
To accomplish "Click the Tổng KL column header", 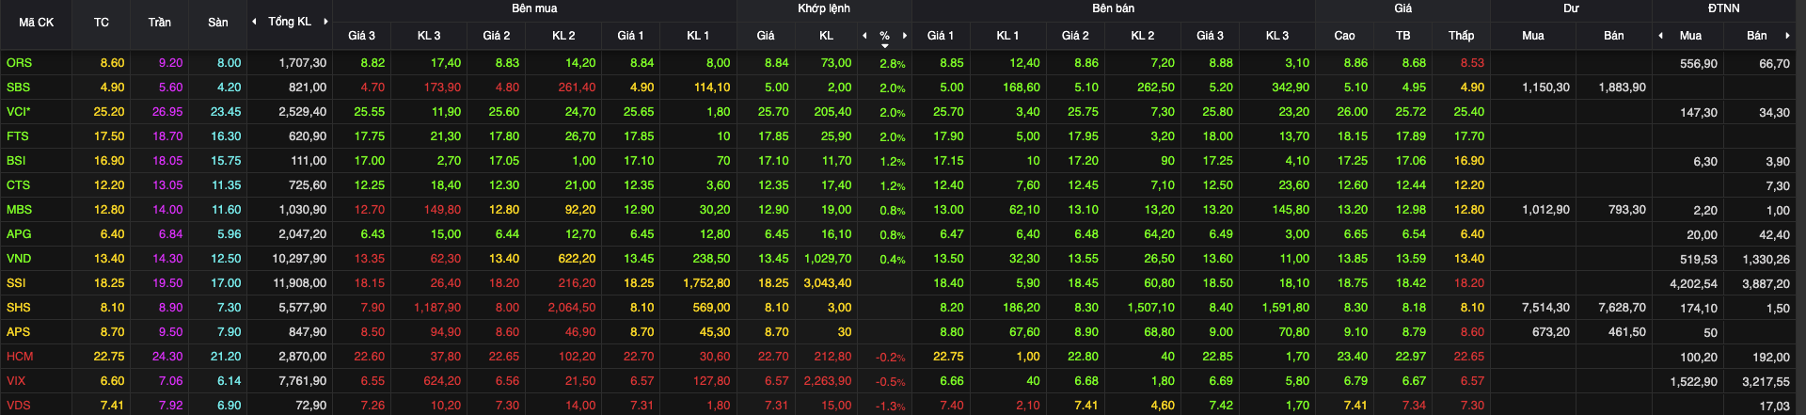I will click(290, 22).
